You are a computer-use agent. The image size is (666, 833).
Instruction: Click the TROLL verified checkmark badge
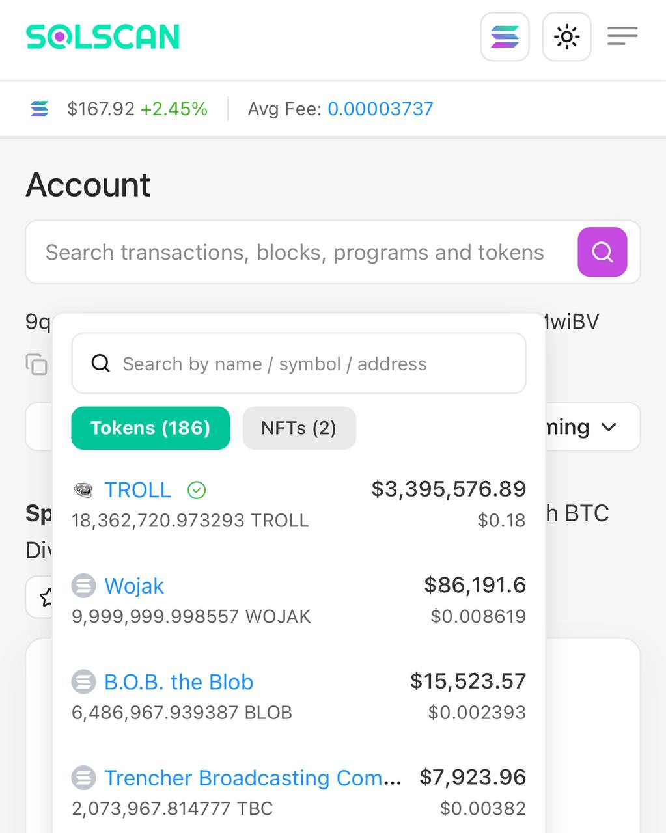click(x=197, y=490)
